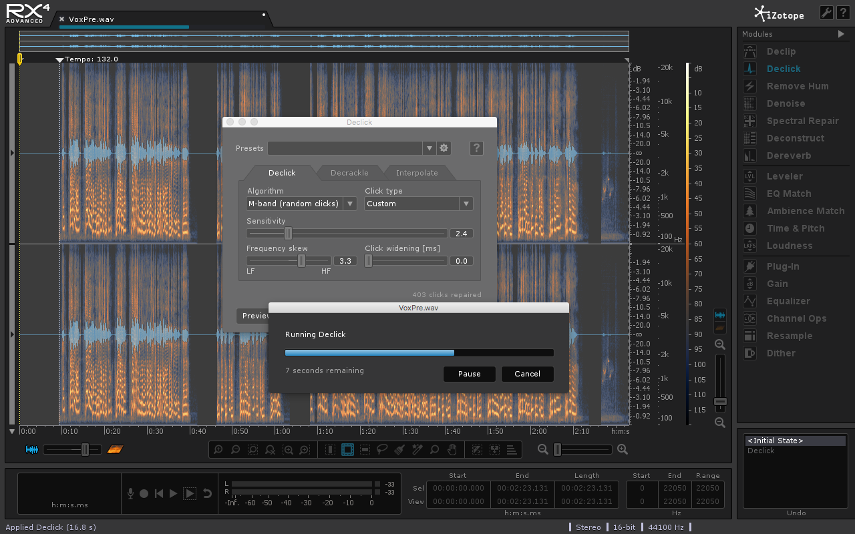Toggle the microphone input monitor button
855x534 pixels.
pos(130,493)
